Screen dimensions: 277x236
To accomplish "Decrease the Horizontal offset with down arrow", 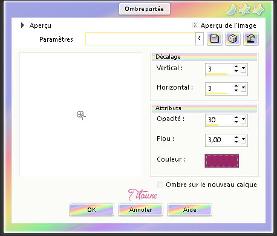I will point(236,90).
